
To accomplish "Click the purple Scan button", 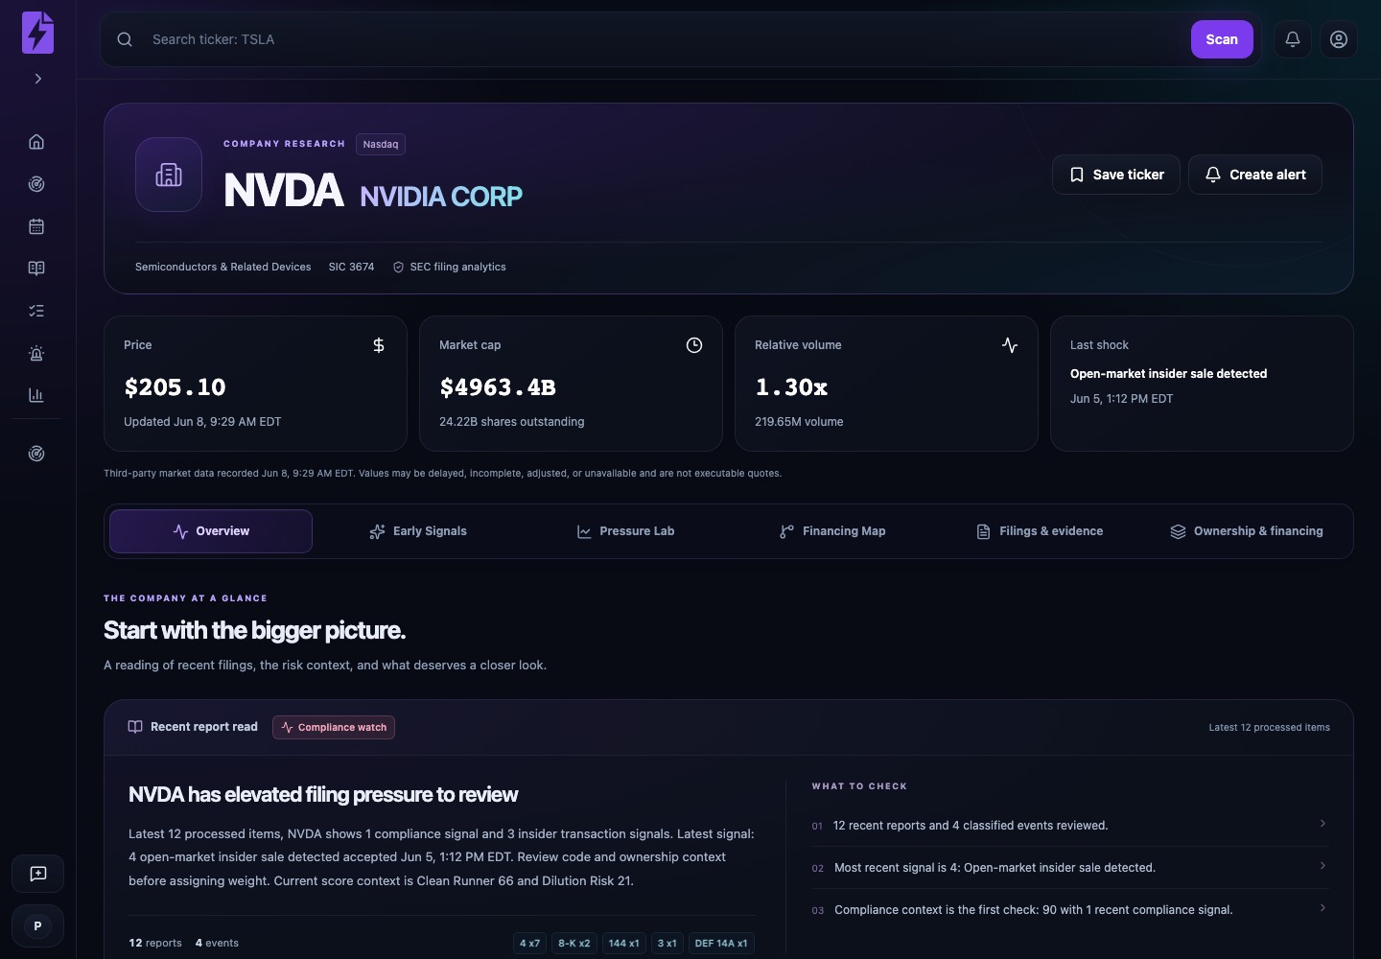I will click(x=1222, y=39).
